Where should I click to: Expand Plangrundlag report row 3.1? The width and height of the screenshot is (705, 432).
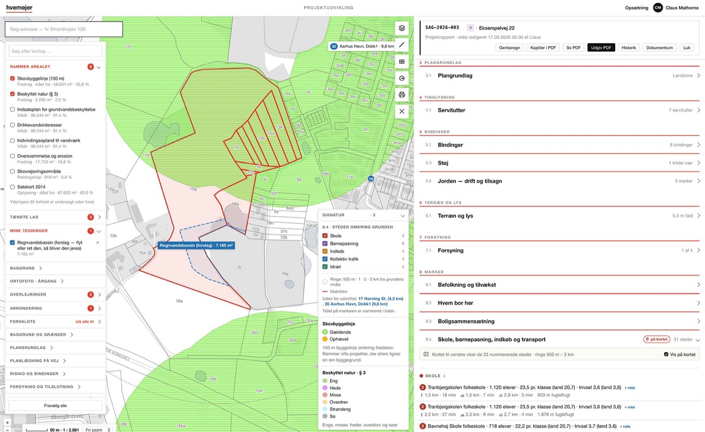[x=560, y=76]
